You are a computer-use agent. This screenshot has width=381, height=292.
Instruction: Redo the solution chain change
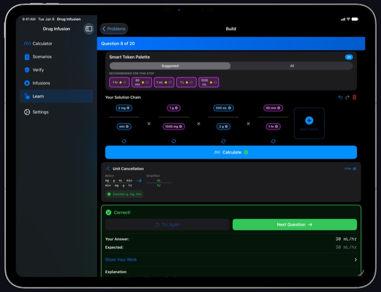(x=347, y=97)
